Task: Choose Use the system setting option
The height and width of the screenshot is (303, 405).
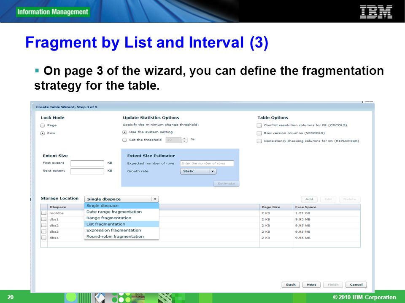Action: coord(124,132)
